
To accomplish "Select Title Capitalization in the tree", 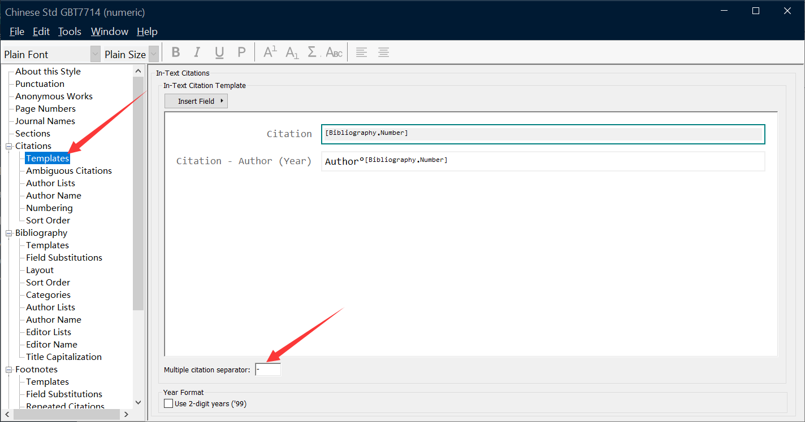I will (x=64, y=357).
